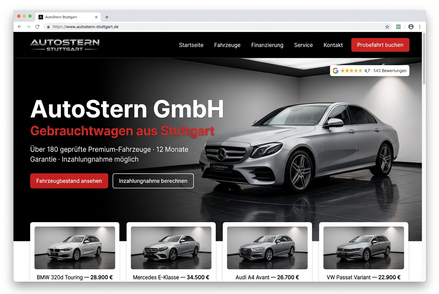
Task: Click the Gebrauchtwagen aus Stuttgart subtitle
Action: tap(122, 131)
